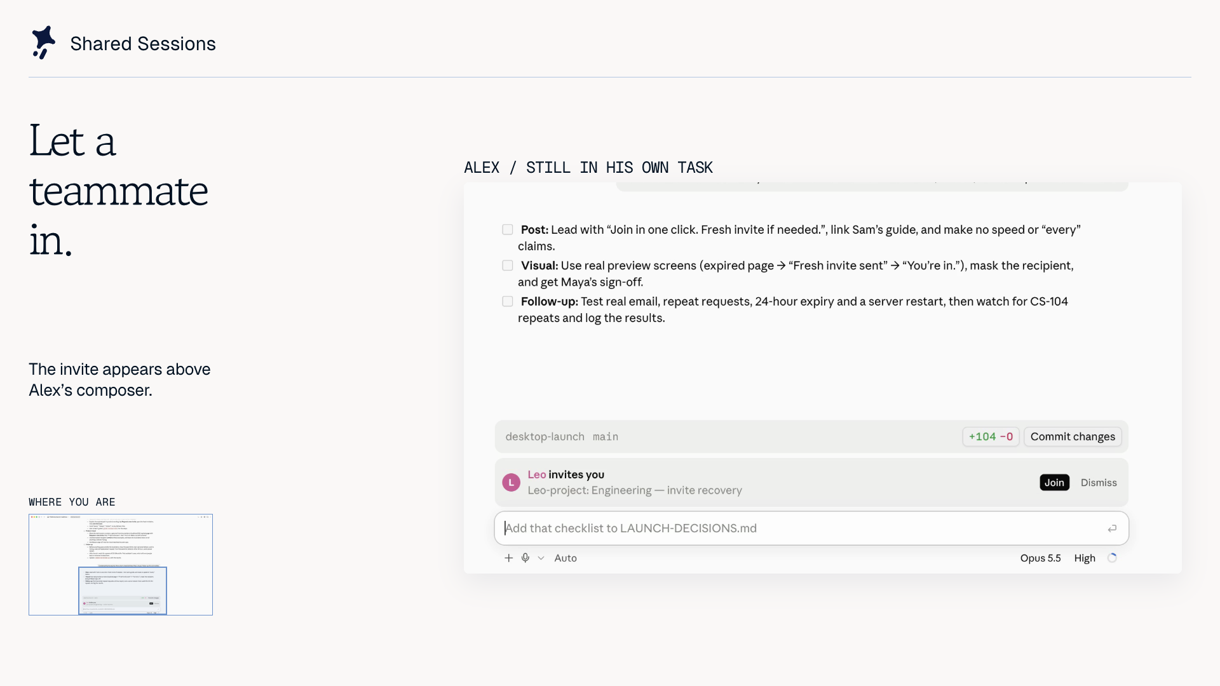
Task: Click the 'Leo invites you' text
Action: click(x=566, y=474)
